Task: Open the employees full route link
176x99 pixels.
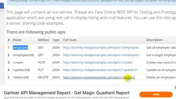Action: 101,48
